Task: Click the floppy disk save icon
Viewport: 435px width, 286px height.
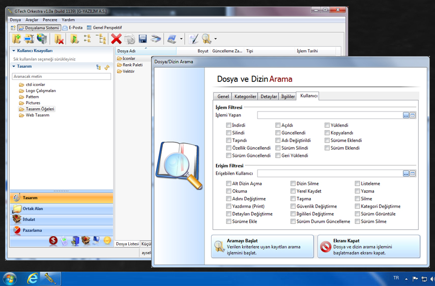Action: (x=143, y=39)
